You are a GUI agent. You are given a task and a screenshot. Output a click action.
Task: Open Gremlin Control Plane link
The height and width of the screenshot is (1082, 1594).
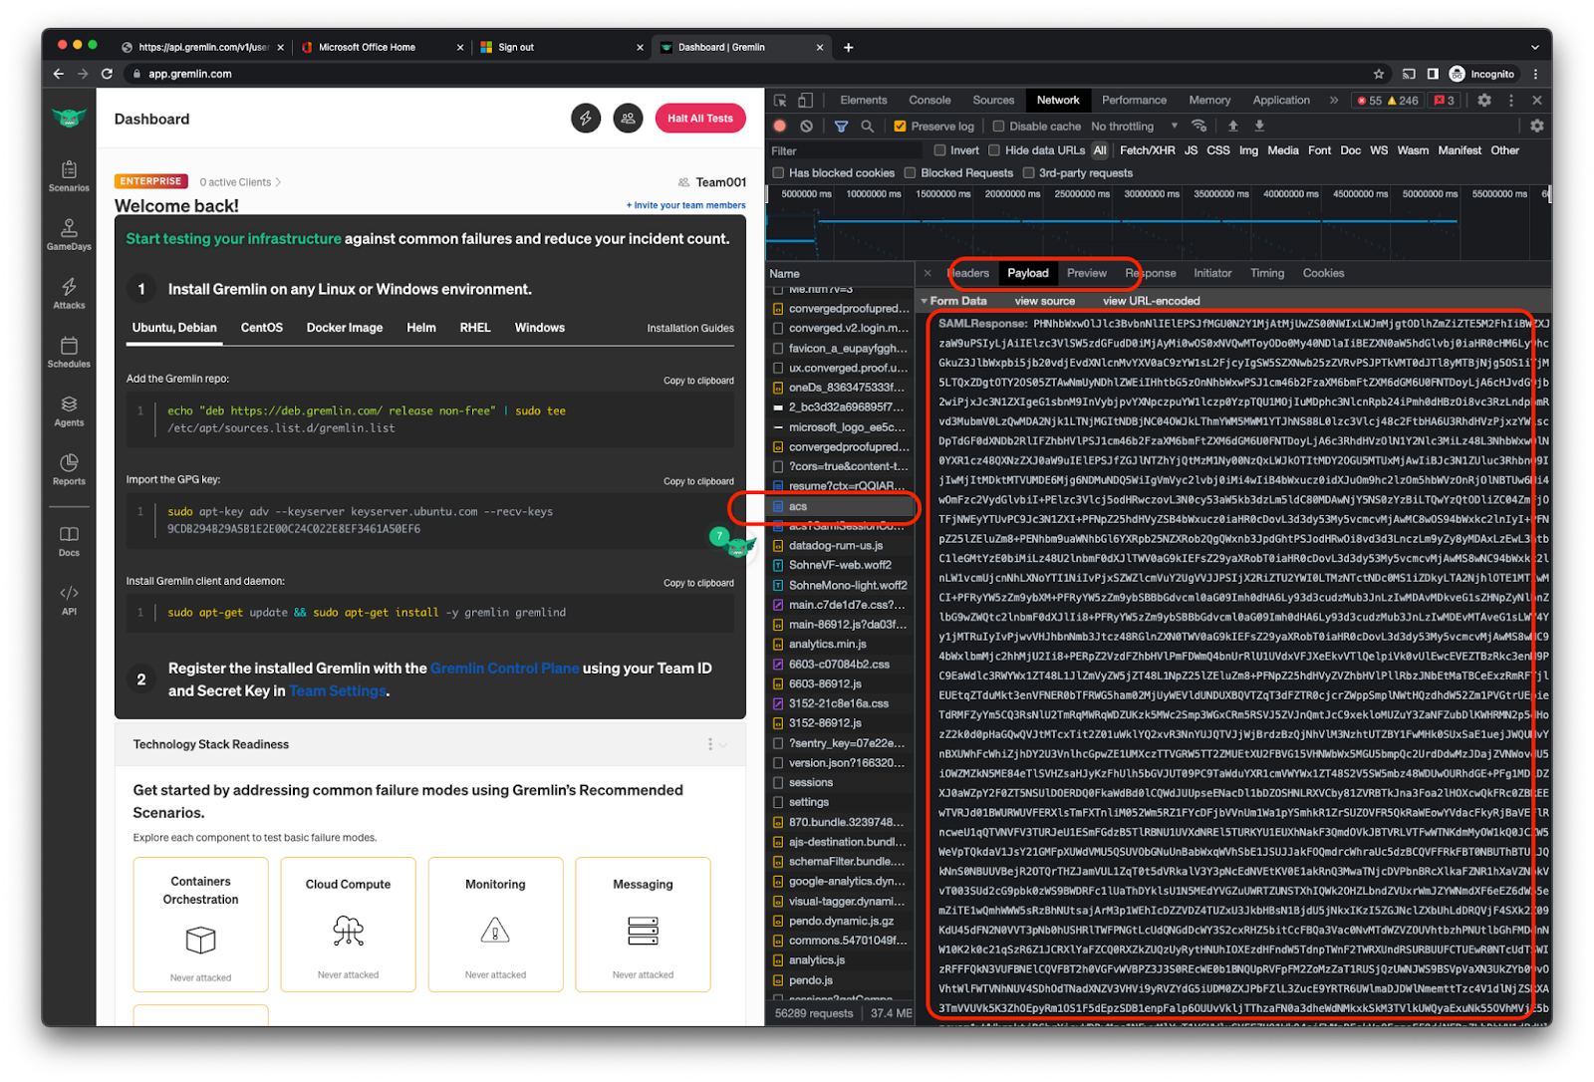(x=504, y=669)
